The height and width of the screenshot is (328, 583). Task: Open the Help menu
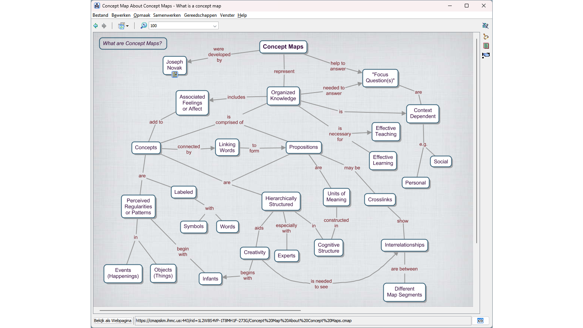(x=242, y=15)
